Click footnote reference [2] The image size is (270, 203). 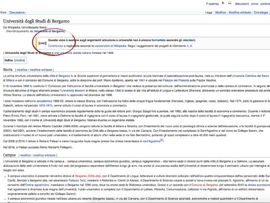tap(162, 140)
